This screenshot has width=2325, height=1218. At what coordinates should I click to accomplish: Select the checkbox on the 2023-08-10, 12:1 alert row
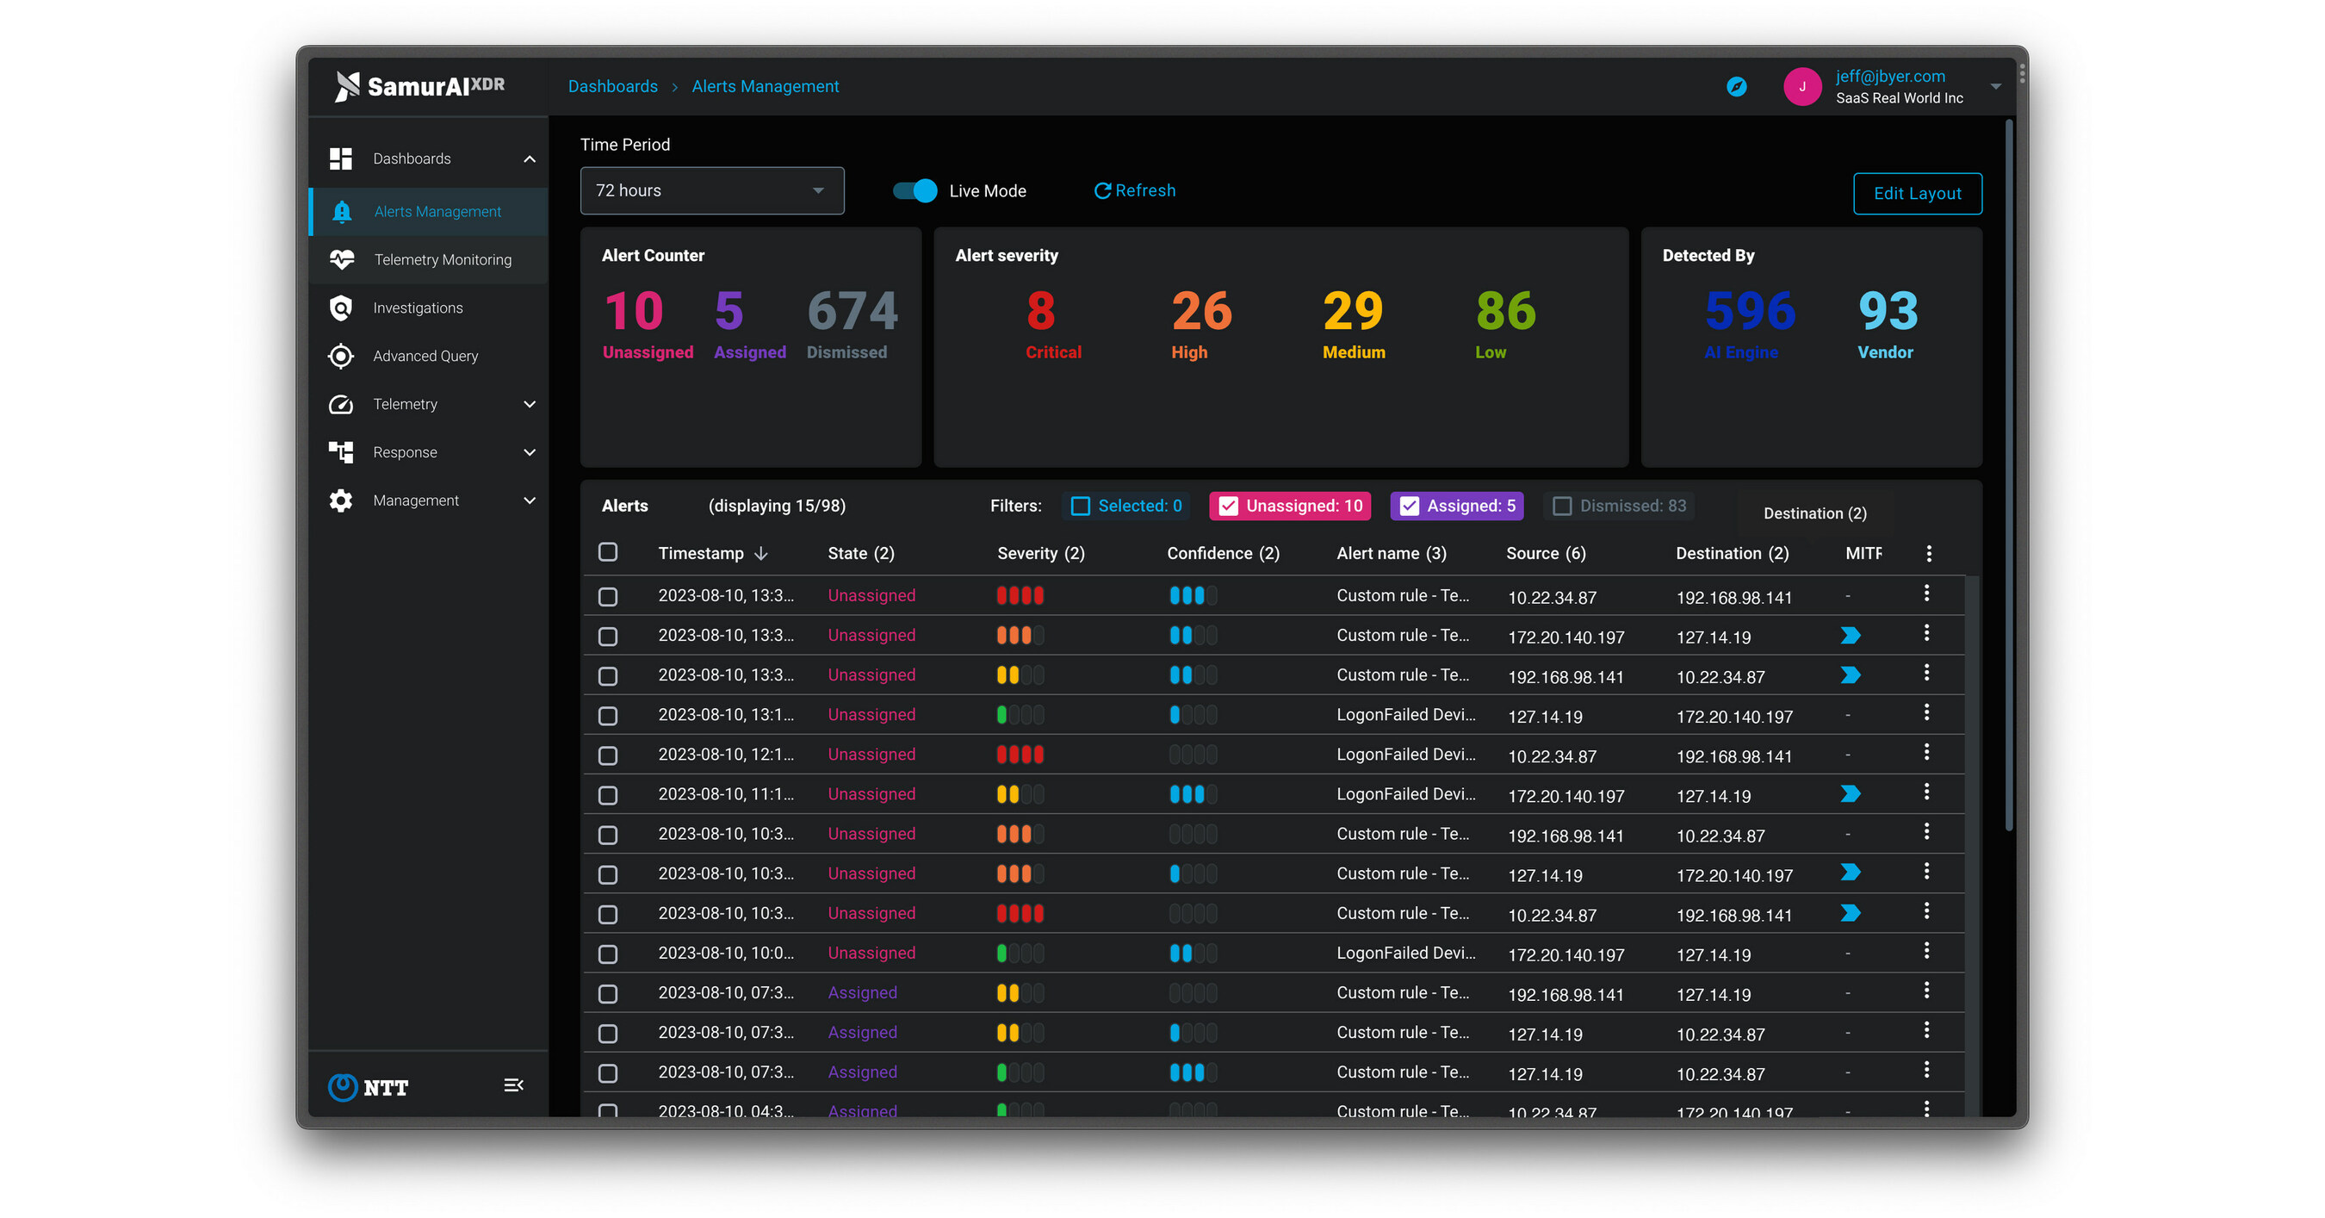click(607, 755)
